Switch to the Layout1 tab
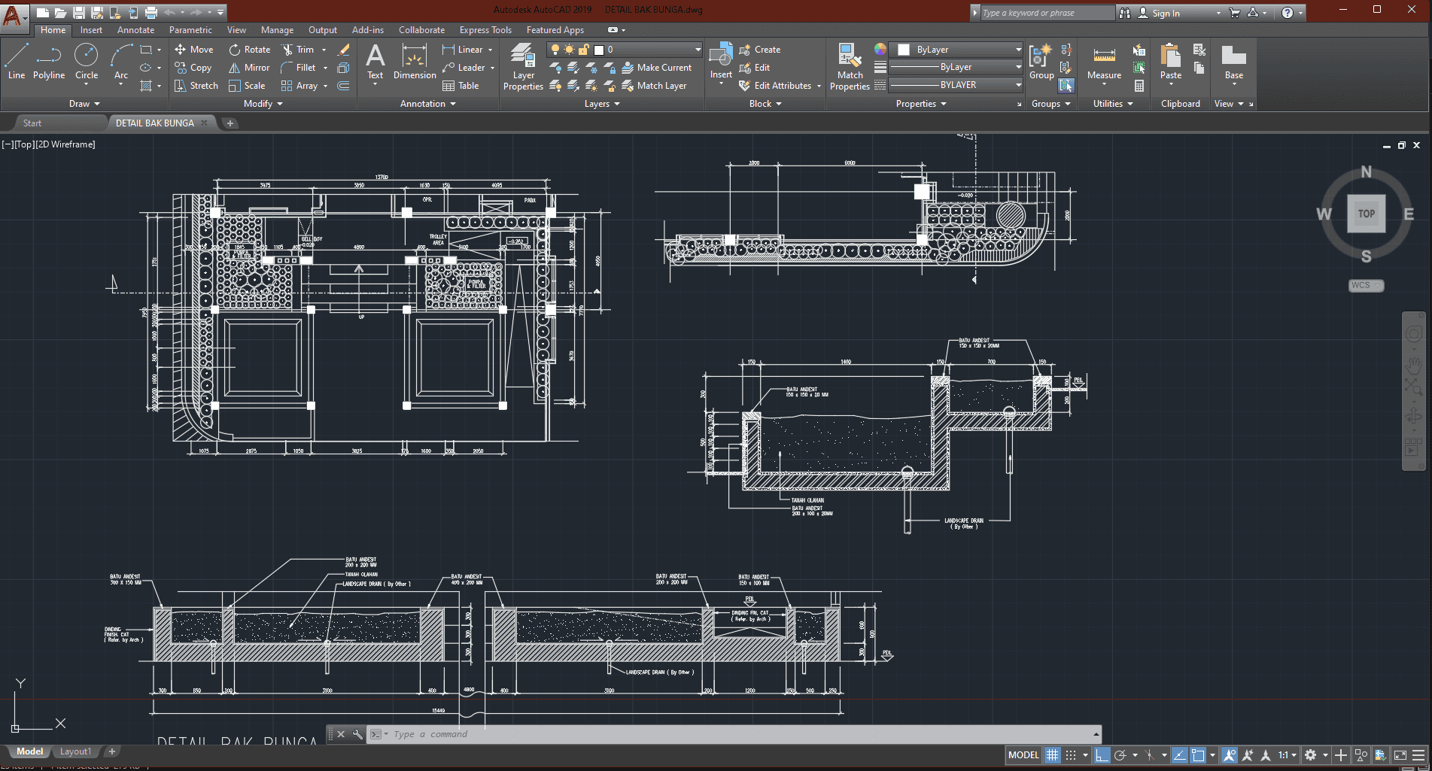The image size is (1432, 771). pos(75,751)
